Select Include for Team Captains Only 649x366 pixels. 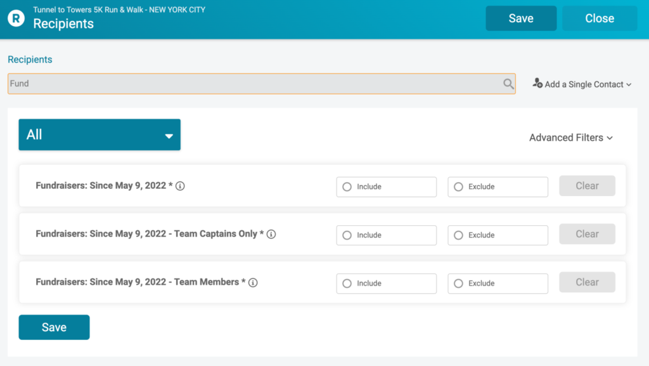click(386, 235)
